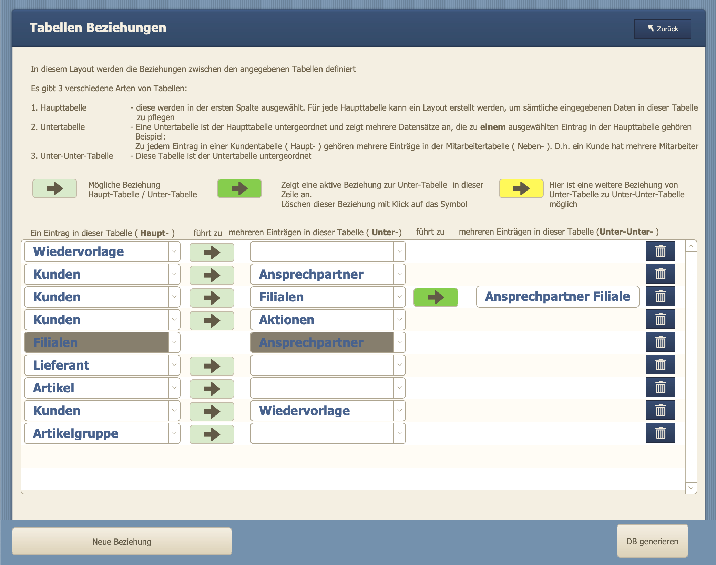Screen dimensions: 716x565
Task: Click Neue Beziehung button
Action: (x=122, y=542)
